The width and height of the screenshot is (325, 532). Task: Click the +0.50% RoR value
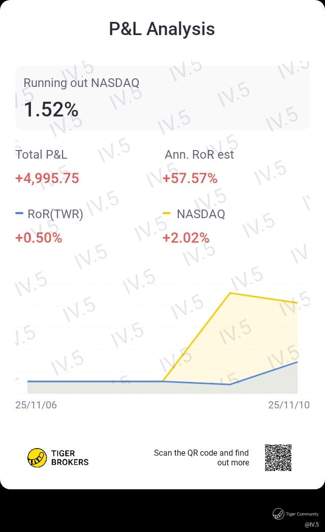(39, 238)
